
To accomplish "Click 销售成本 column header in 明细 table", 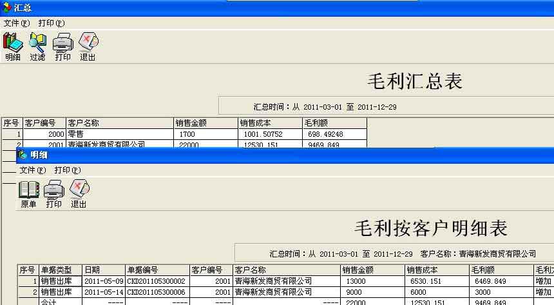I will tap(437, 270).
